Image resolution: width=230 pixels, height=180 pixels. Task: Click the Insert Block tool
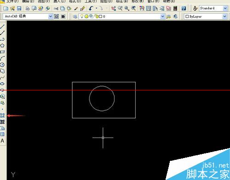click(x=2, y=96)
